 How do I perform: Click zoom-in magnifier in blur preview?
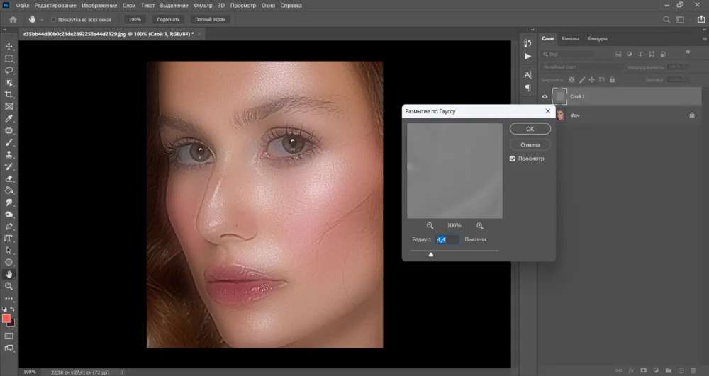coord(480,226)
